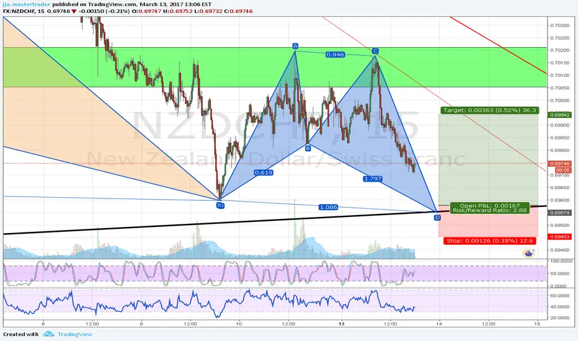578x341 pixels.
Task: Click the C:0.69746 close value
Action: pos(238,11)
